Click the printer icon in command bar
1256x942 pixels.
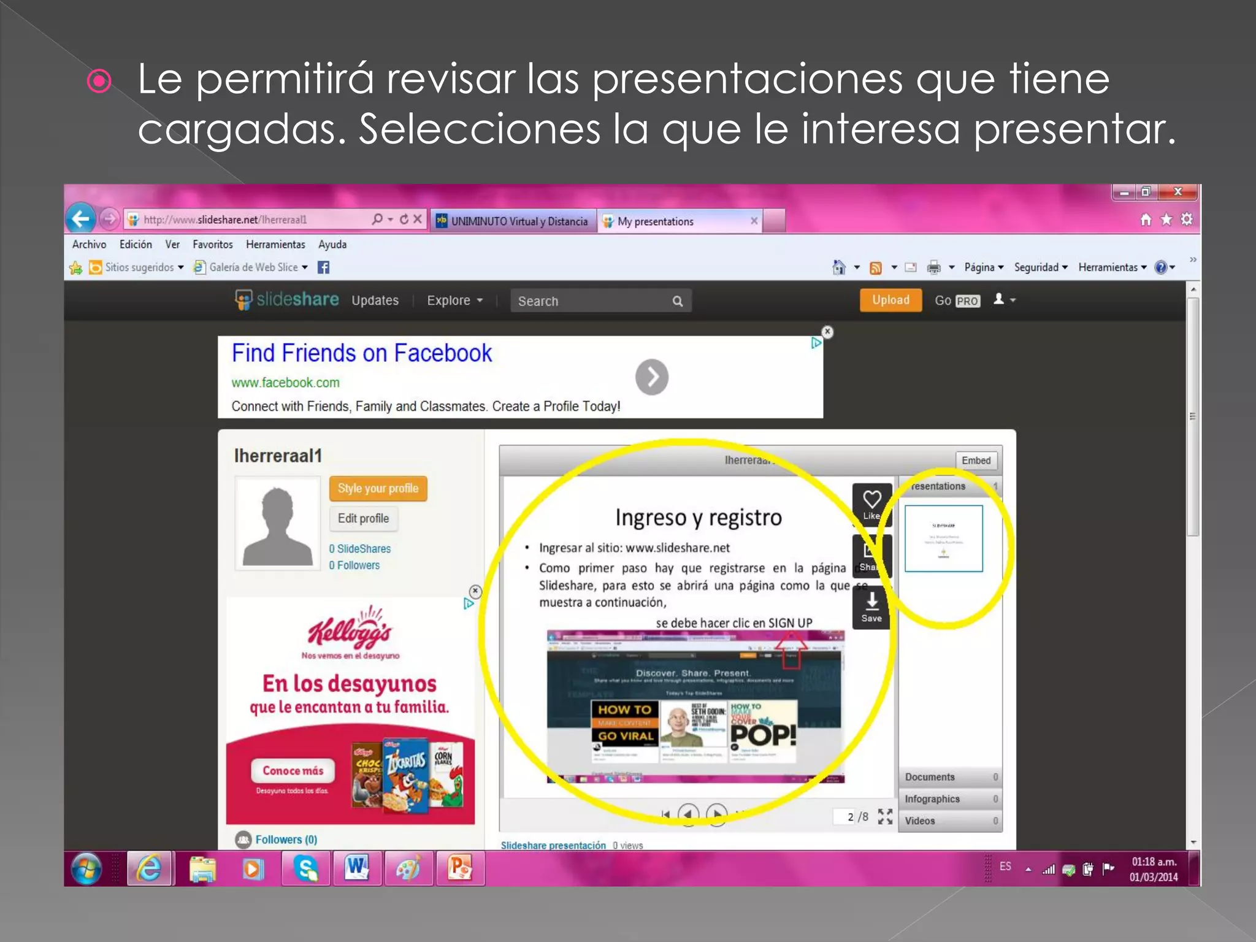(933, 267)
